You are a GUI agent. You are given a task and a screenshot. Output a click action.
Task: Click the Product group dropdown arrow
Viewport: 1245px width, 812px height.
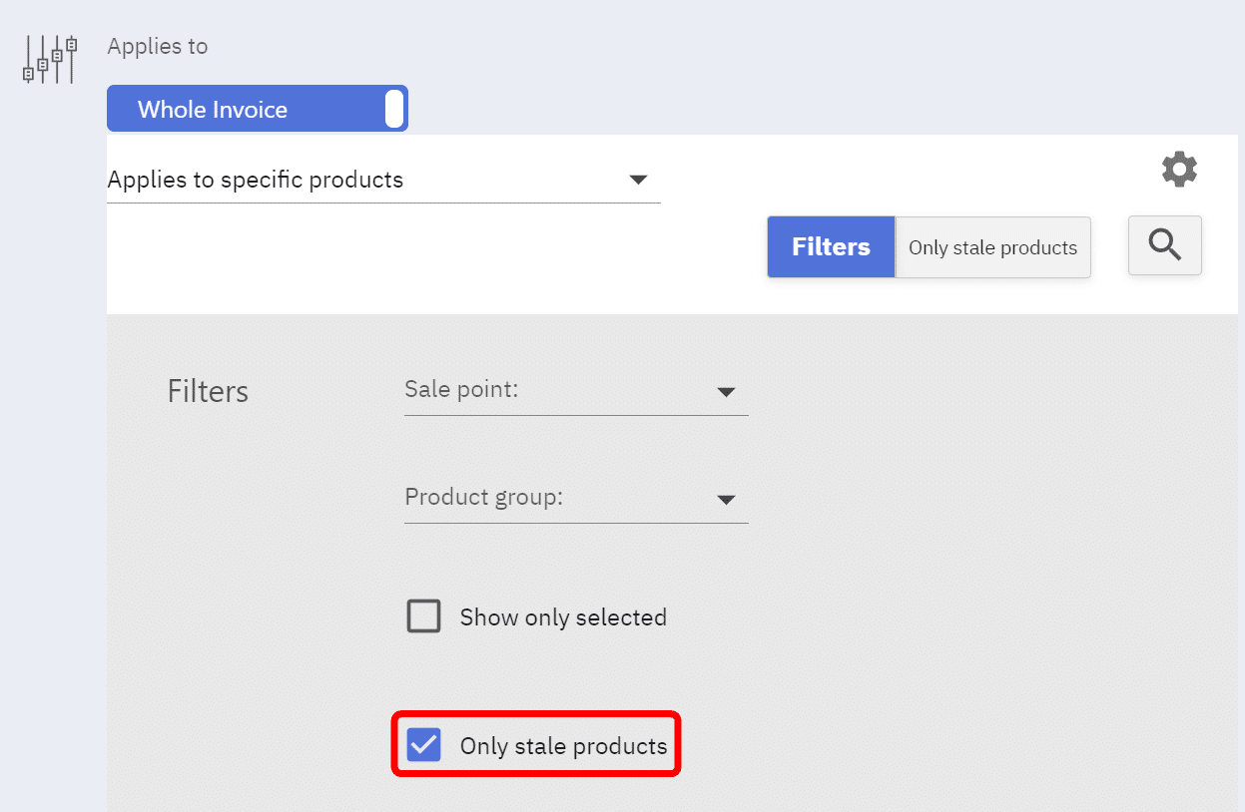point(726,500)
